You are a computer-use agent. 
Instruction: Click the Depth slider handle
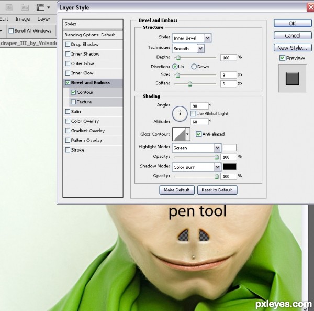pyautogui.click(x=178, y=58)
